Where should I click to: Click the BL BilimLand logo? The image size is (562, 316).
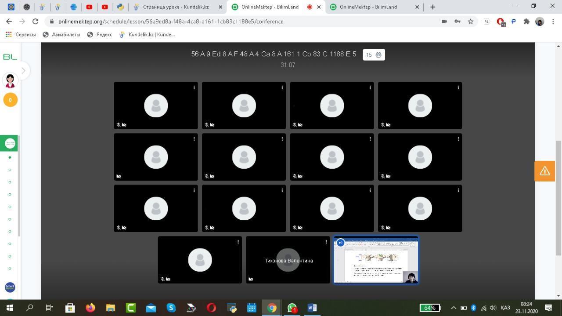[x=10, y=57]
